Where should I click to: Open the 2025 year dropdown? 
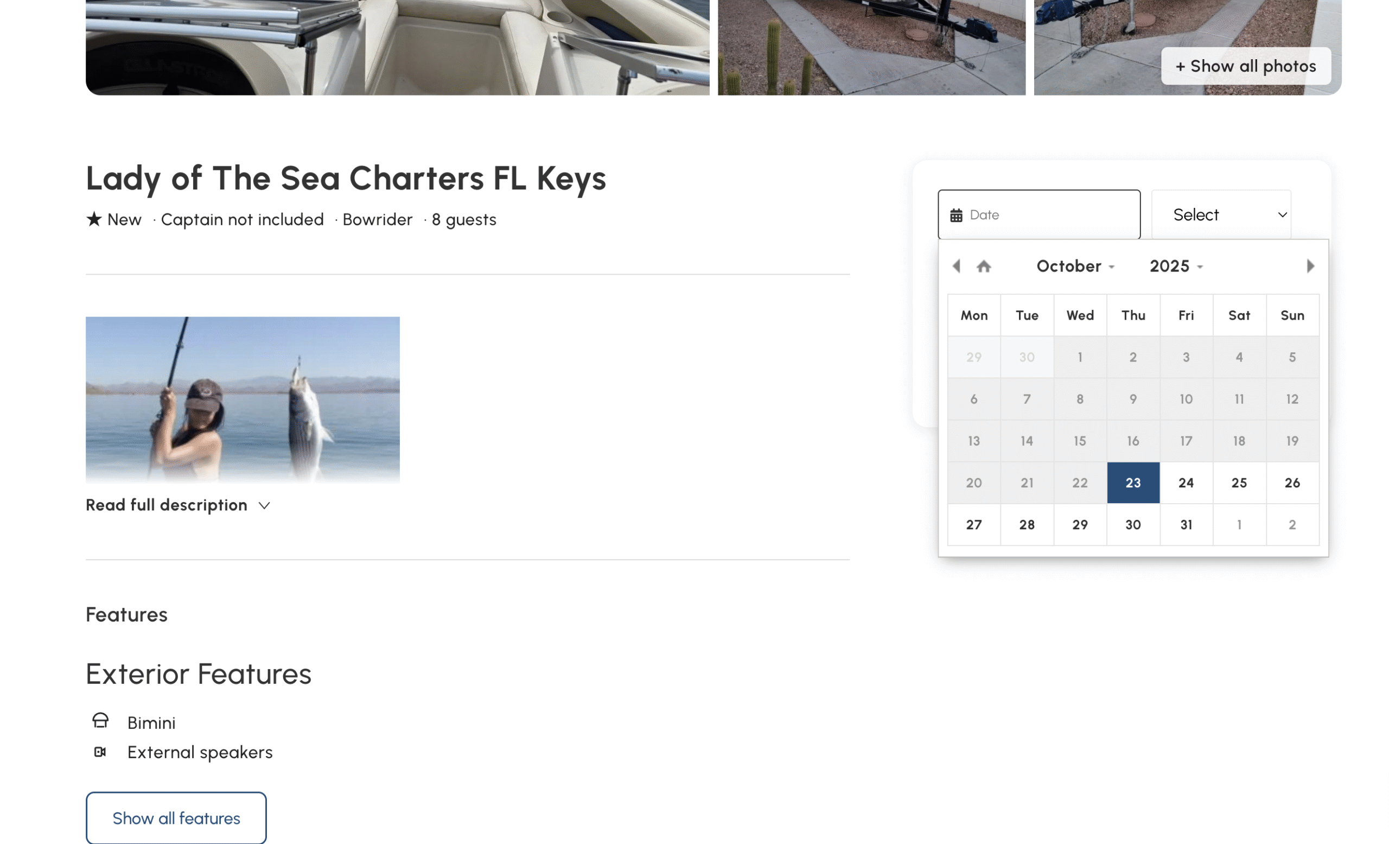[x=1176, y=266]
